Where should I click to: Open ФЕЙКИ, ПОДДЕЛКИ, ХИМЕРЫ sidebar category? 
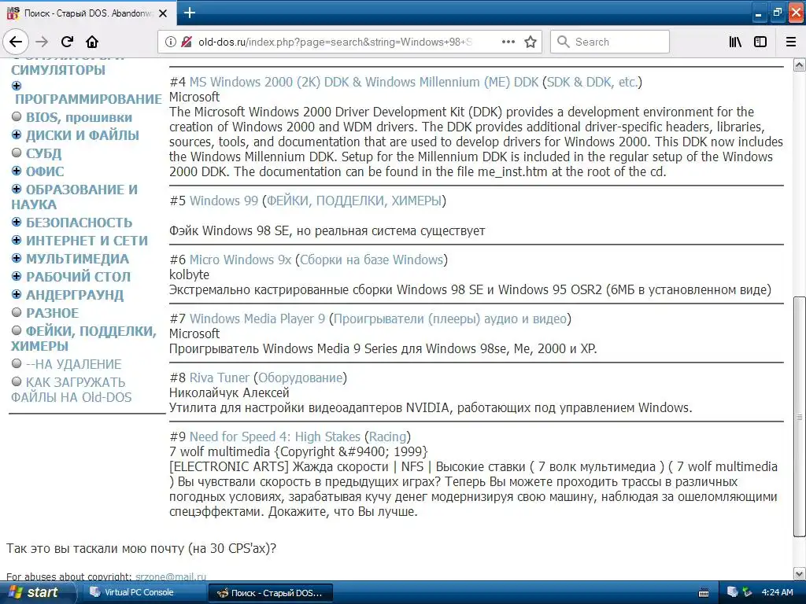(x=83, y=338)
